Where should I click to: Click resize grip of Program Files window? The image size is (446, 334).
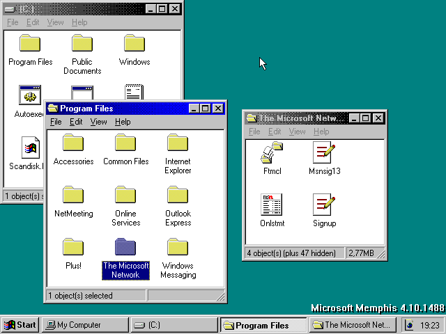pos(220,296)
